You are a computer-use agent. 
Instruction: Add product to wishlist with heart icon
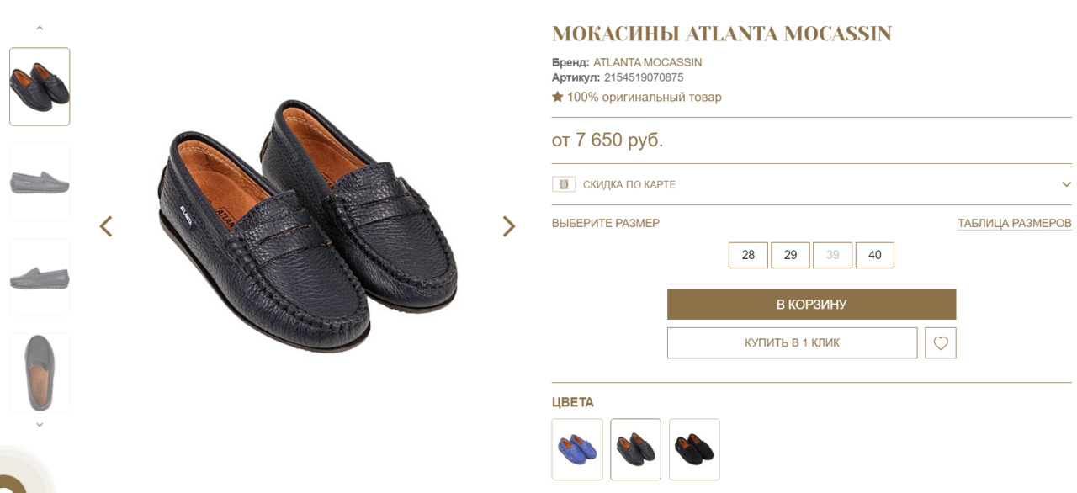click(x=940, y=343)
